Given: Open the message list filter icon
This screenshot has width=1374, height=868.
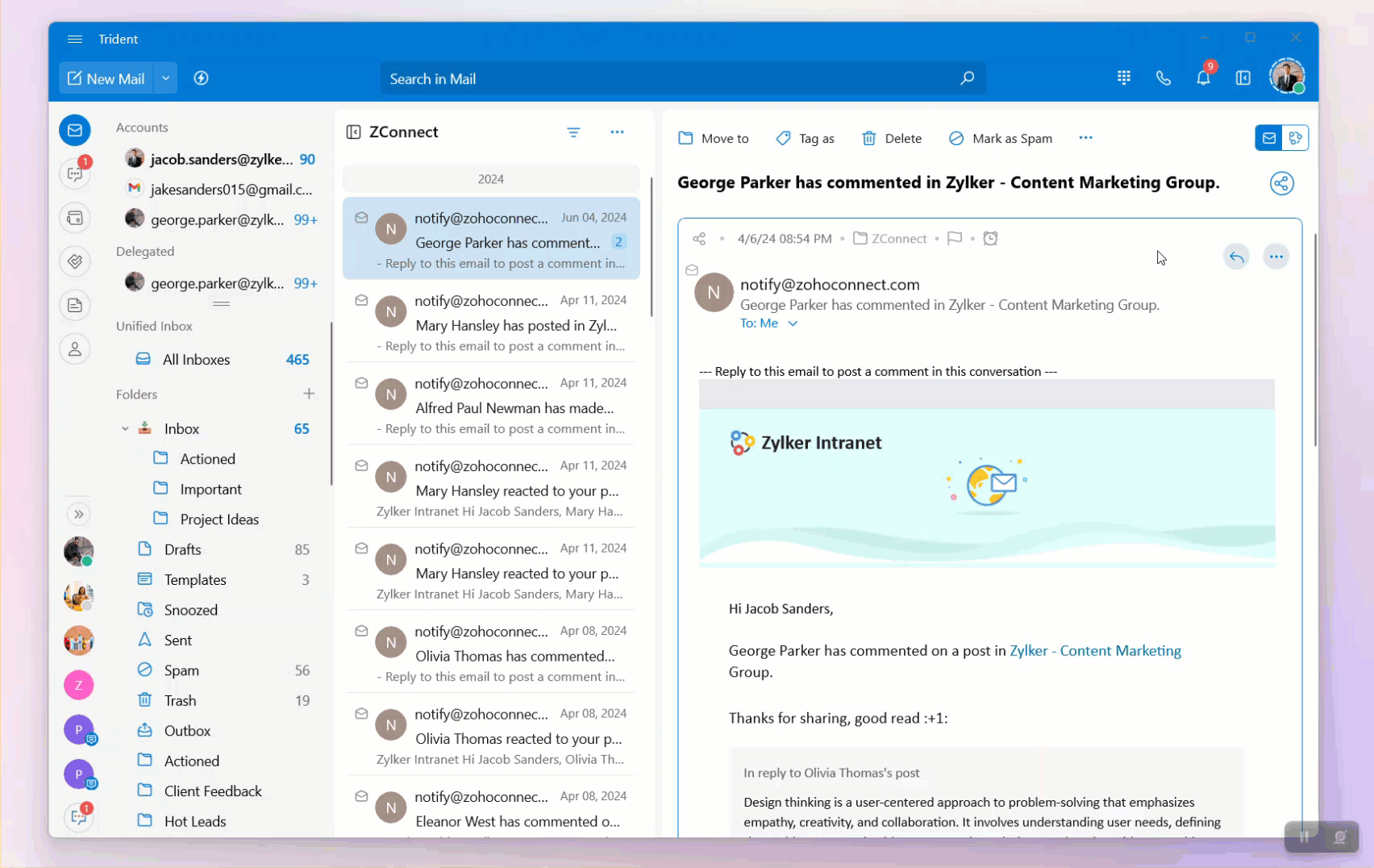Looking at the screenshot, I should tap(573, 132).
